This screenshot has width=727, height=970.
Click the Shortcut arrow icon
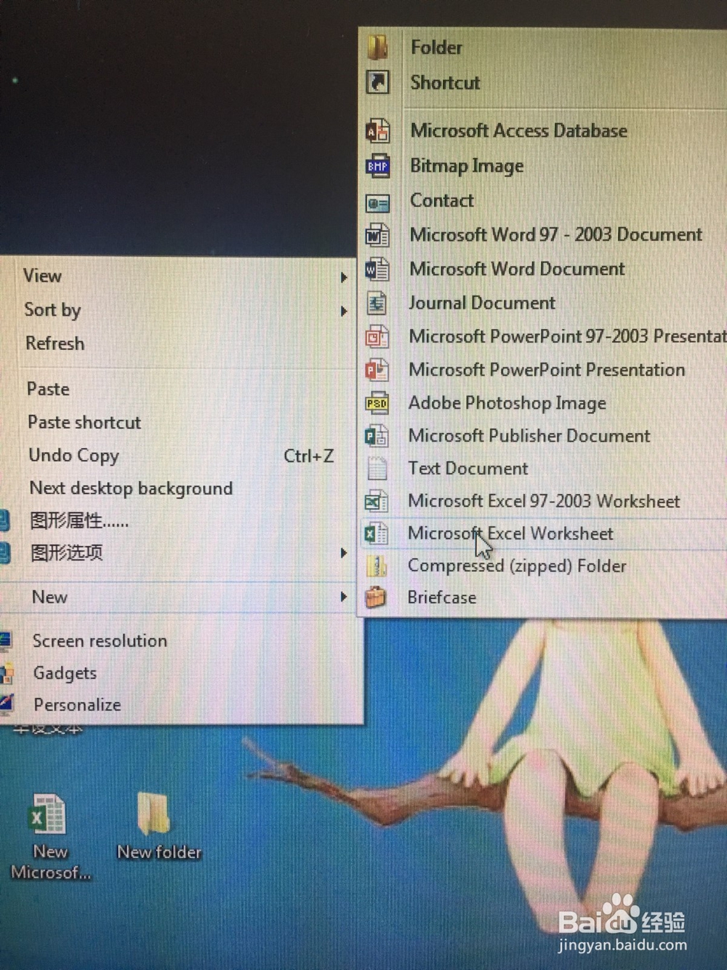(377, 82)
